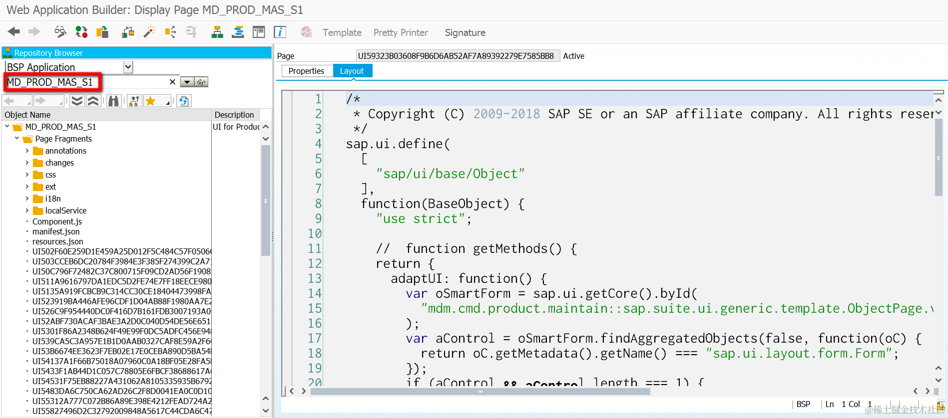Open the BSP Application object type dropdown
This screenshot has width=948, height=418.
tap(128, 67)
